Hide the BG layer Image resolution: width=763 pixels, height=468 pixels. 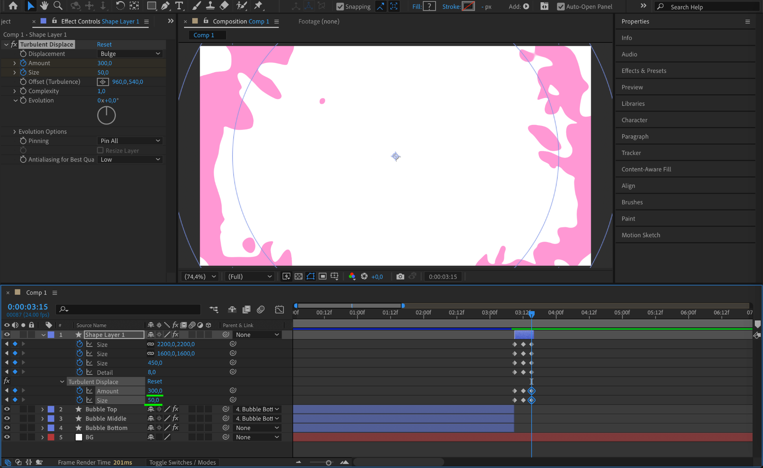click(x=7, y=437)
